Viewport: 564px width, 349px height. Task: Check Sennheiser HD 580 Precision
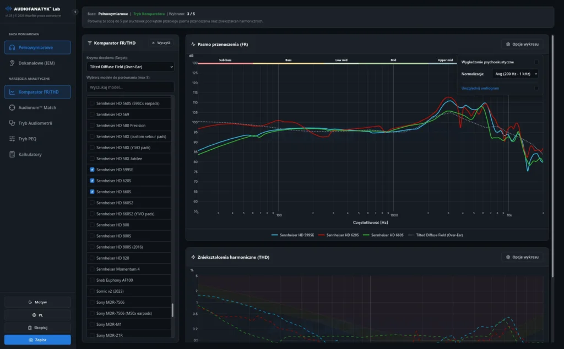click(92, 126)
